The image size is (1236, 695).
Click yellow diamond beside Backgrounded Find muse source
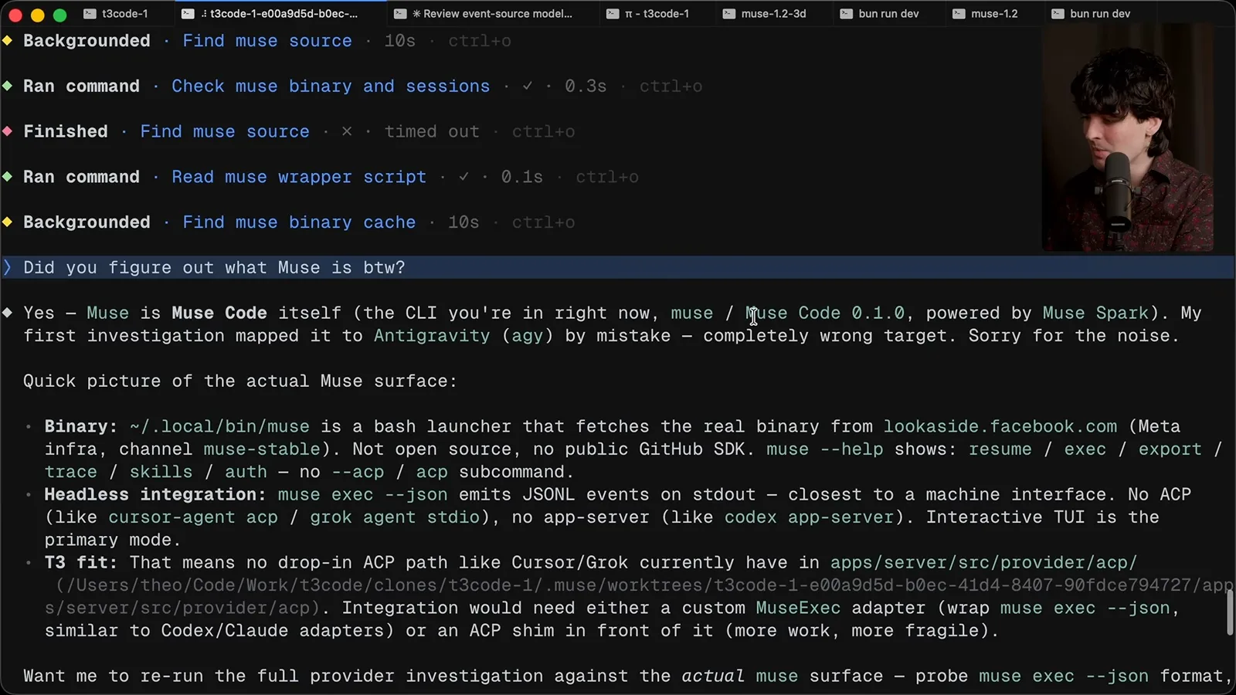[x=7, y=40]
